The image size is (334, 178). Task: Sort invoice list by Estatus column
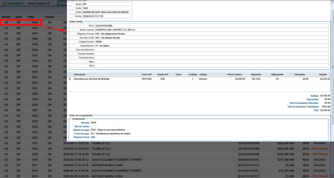click(50, 17)
